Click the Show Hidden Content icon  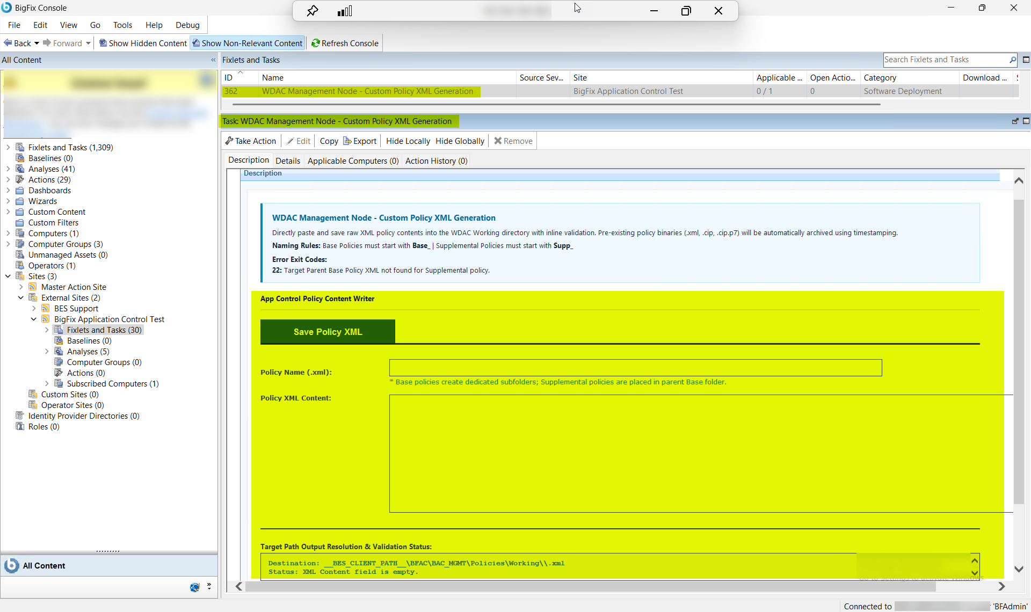[x=103, y=43]
